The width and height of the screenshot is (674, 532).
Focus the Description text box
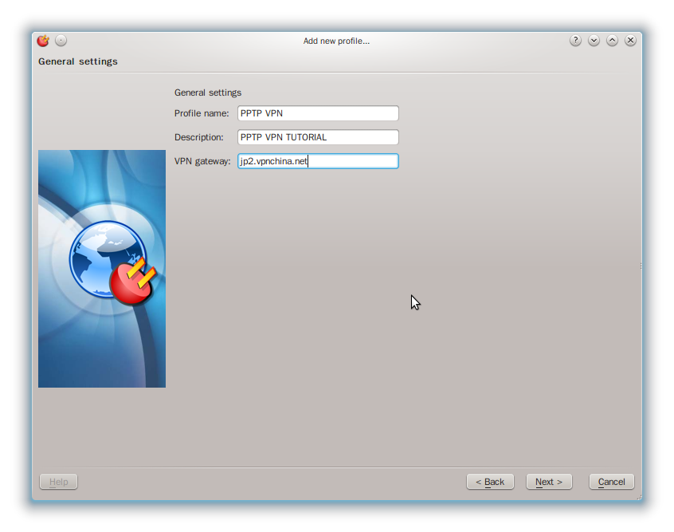coord(318,137)
